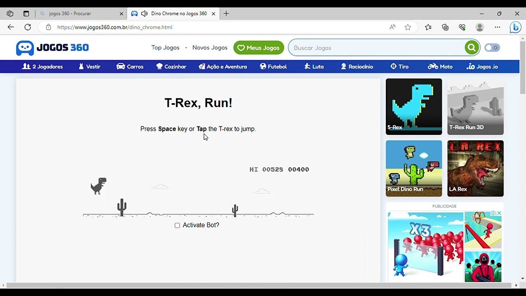Open the Collections icon
Image resolution: width=526 pixels, height=296 pixels.
tap(445, 27)
